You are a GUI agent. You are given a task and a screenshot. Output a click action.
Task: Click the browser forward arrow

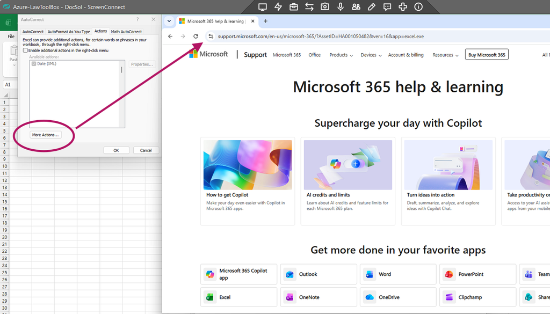(183, 36)
